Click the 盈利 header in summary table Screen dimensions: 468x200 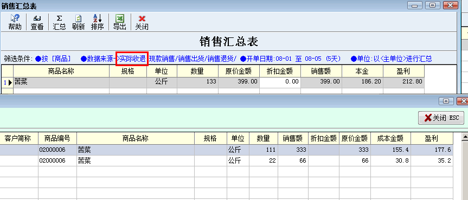point(403,72)
